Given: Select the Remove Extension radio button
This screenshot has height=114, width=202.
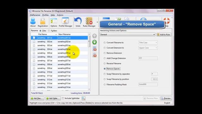Looking at the screenshot, I should tap(104, 53).
